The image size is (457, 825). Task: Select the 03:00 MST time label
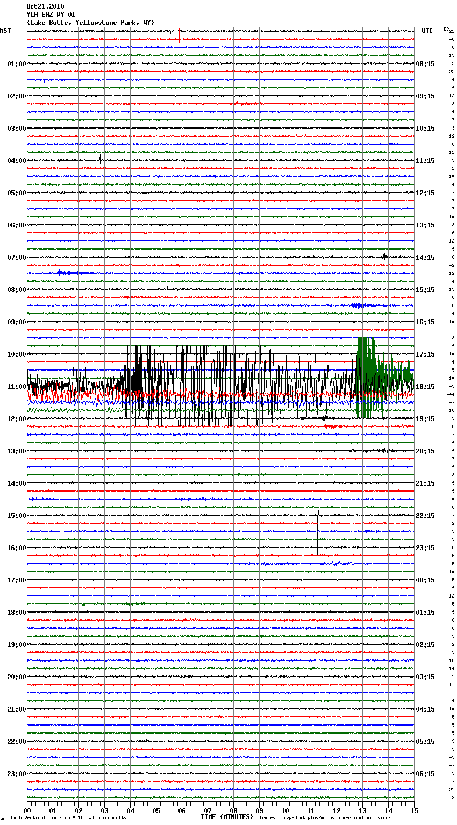click(17, 129)
